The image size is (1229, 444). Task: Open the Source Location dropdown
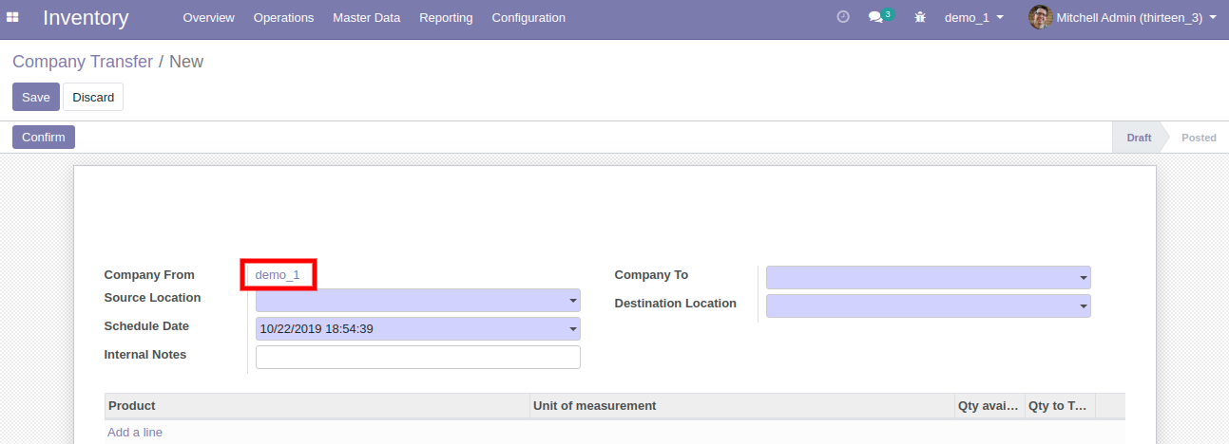point(418,301)
